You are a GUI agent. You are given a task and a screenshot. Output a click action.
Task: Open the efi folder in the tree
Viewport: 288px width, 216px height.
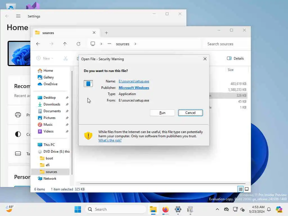pos(48,165)
